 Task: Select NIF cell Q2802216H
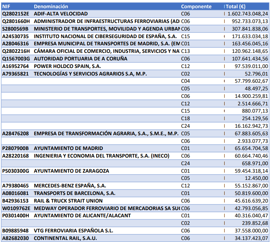[x=16, y=51]
